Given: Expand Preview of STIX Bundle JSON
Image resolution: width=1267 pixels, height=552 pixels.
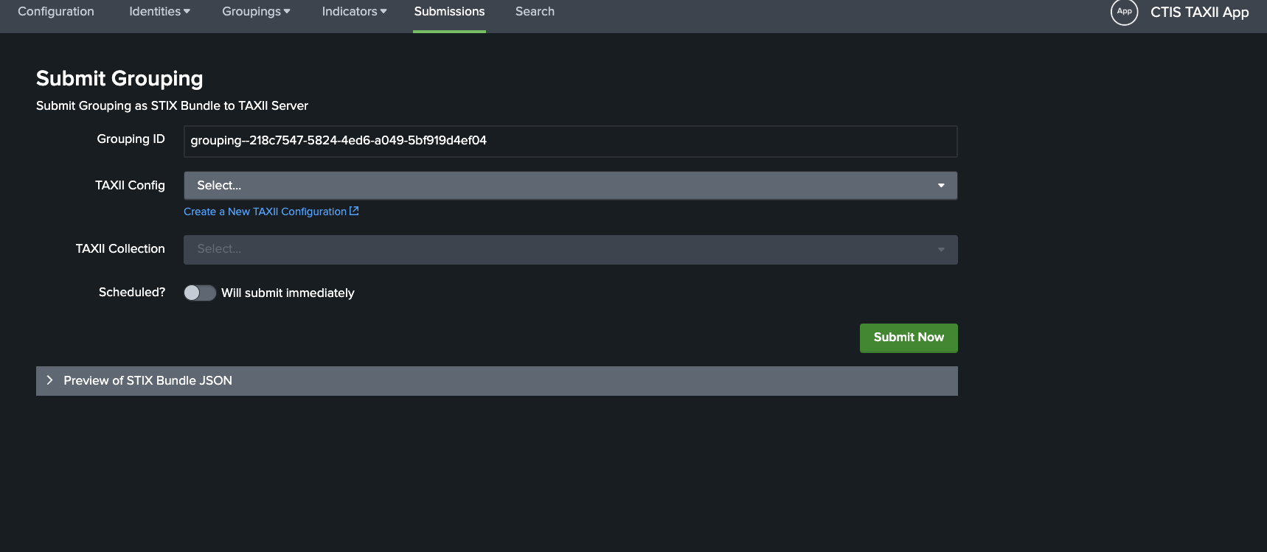Looking at the screenshot, I should tap(147, 380).
